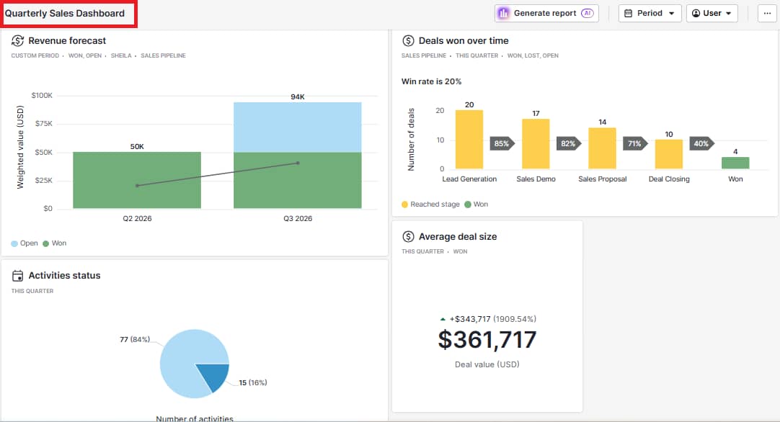Click the WON, LOST, OPEN filter tag
Screen dimensions: 780x422
(533, 55)
